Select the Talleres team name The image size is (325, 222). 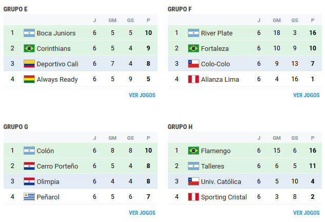213,166
